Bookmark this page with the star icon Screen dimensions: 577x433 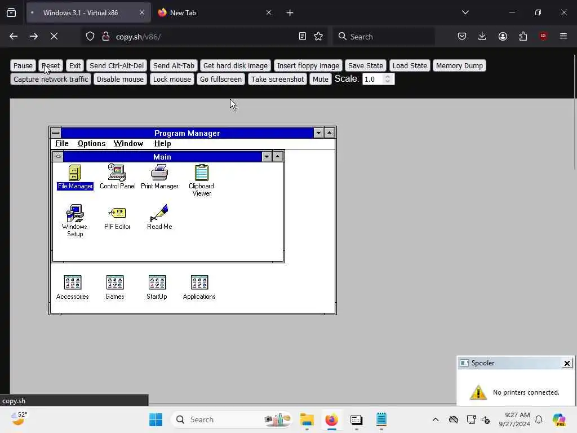coord(318,37)
